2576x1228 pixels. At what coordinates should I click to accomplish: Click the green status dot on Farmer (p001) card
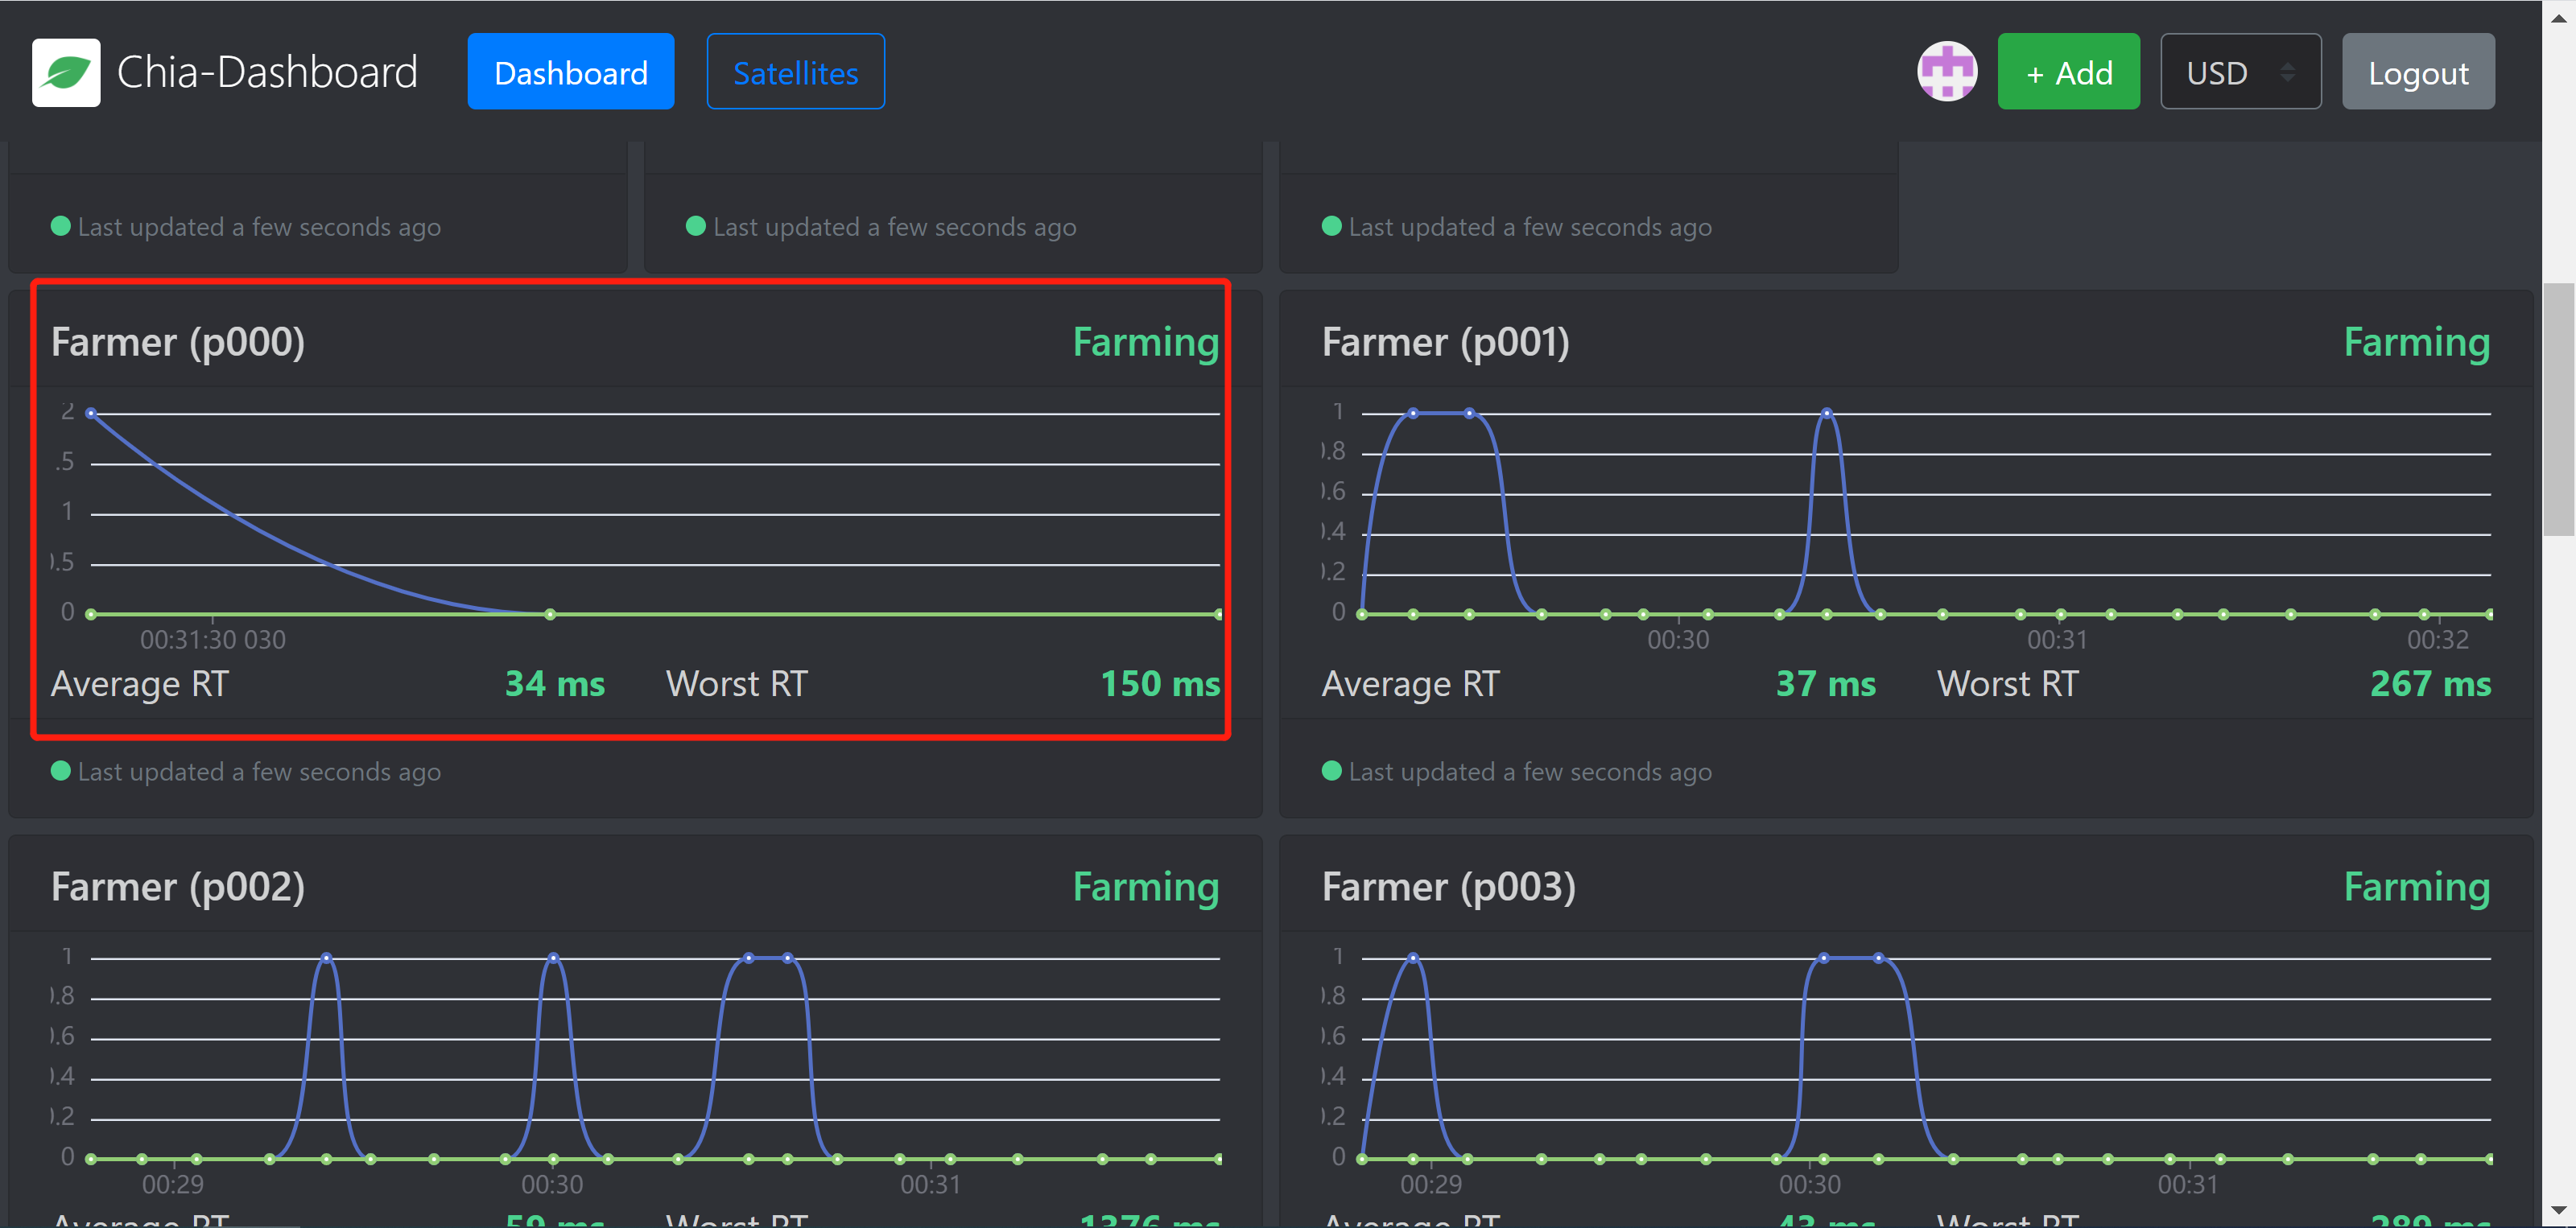tap(1331, 771)
